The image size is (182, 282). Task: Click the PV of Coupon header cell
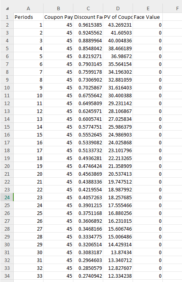[x=118, y=17]
